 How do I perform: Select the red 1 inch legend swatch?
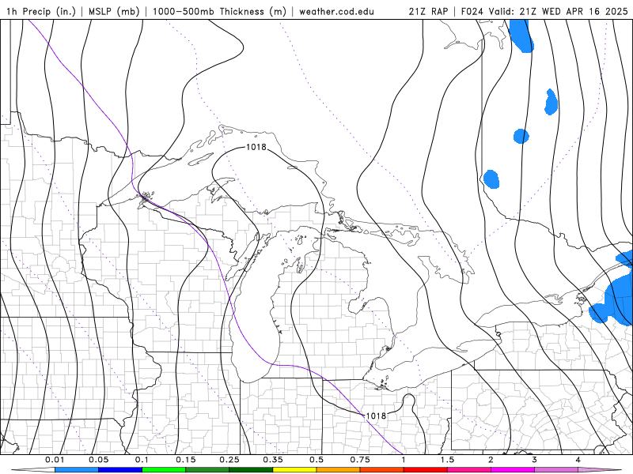pyautogui.click(x=426, y=470)
